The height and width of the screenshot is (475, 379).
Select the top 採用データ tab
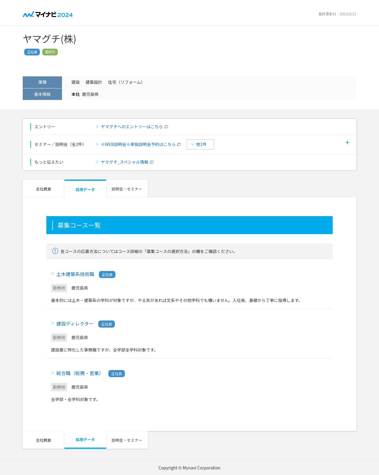point(85,189)
